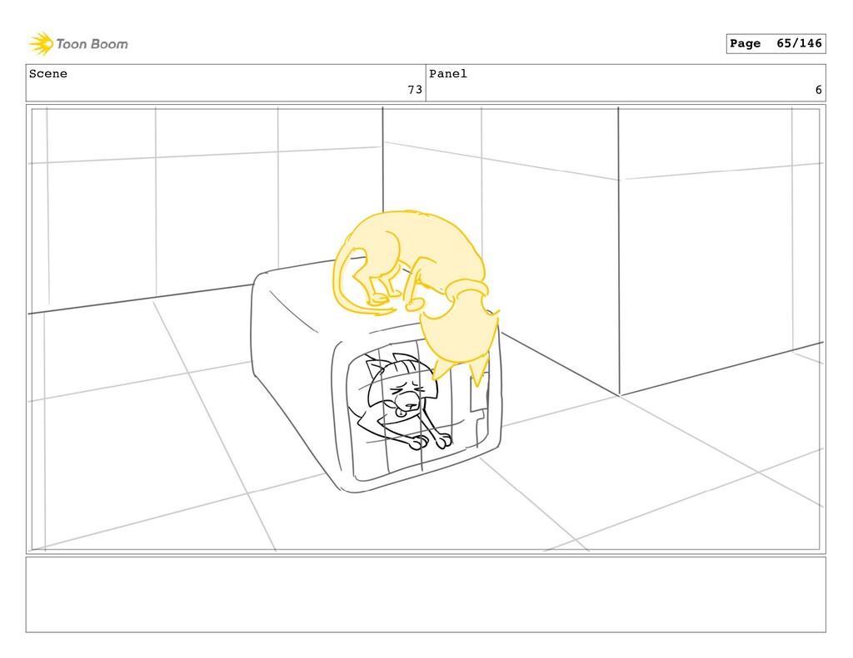Click the empty notes field below the panel
Image resolution: width=853 pixels, height=658 pixels.
426,595
